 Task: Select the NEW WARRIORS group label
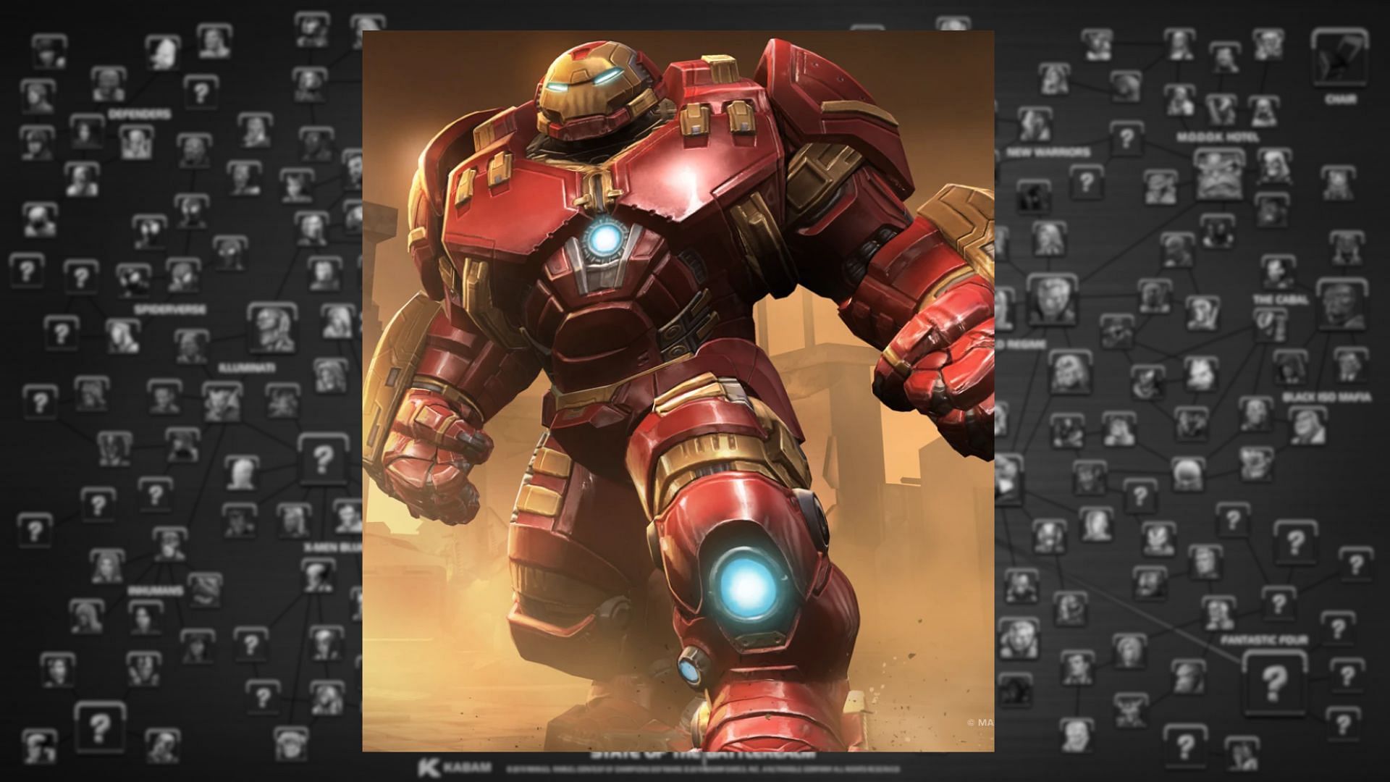click(1047, 152)
